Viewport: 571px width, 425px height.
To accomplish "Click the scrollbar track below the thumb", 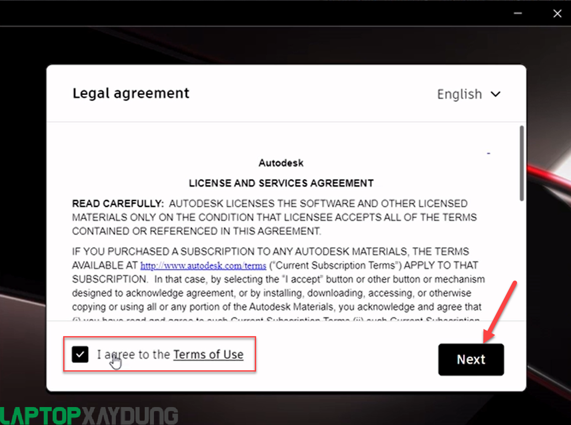I will click(521, 260).
